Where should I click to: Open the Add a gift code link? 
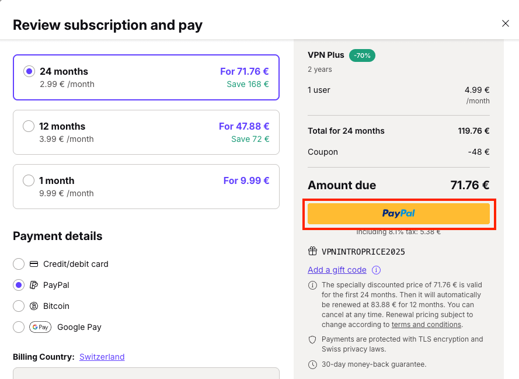[x=337, y=270]
